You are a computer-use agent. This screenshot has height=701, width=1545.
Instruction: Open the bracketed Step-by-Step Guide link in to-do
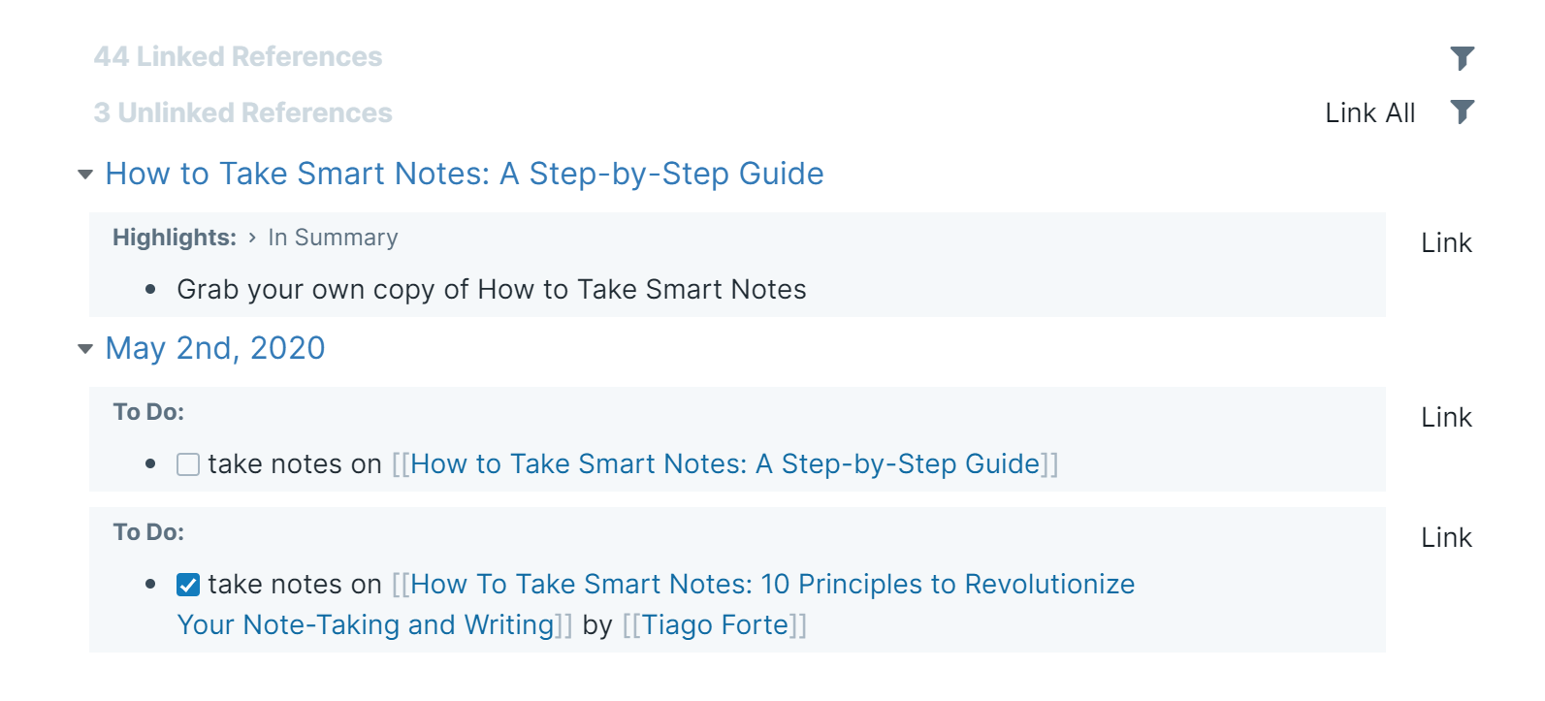tap(724, 464)
